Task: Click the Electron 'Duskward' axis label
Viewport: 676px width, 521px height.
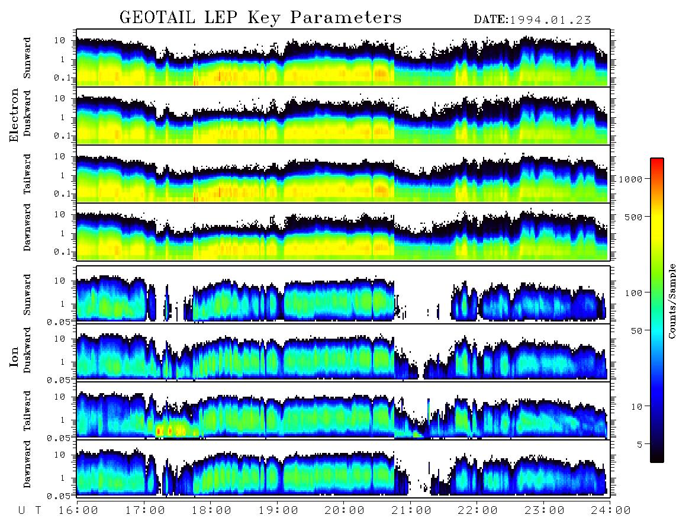Action: coord(27,113)
